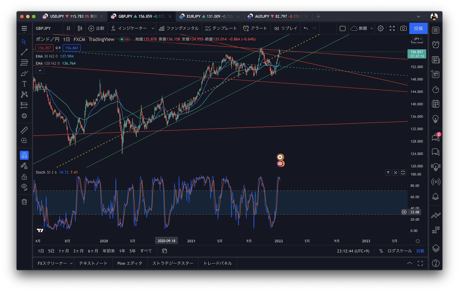Open the economic calendar icon
This screenshot has height=292, width=459.
(x=436, y=104)
